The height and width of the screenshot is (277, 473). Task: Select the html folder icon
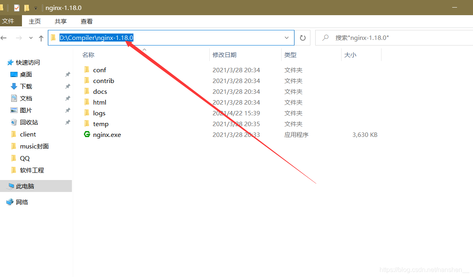[87, 102]
